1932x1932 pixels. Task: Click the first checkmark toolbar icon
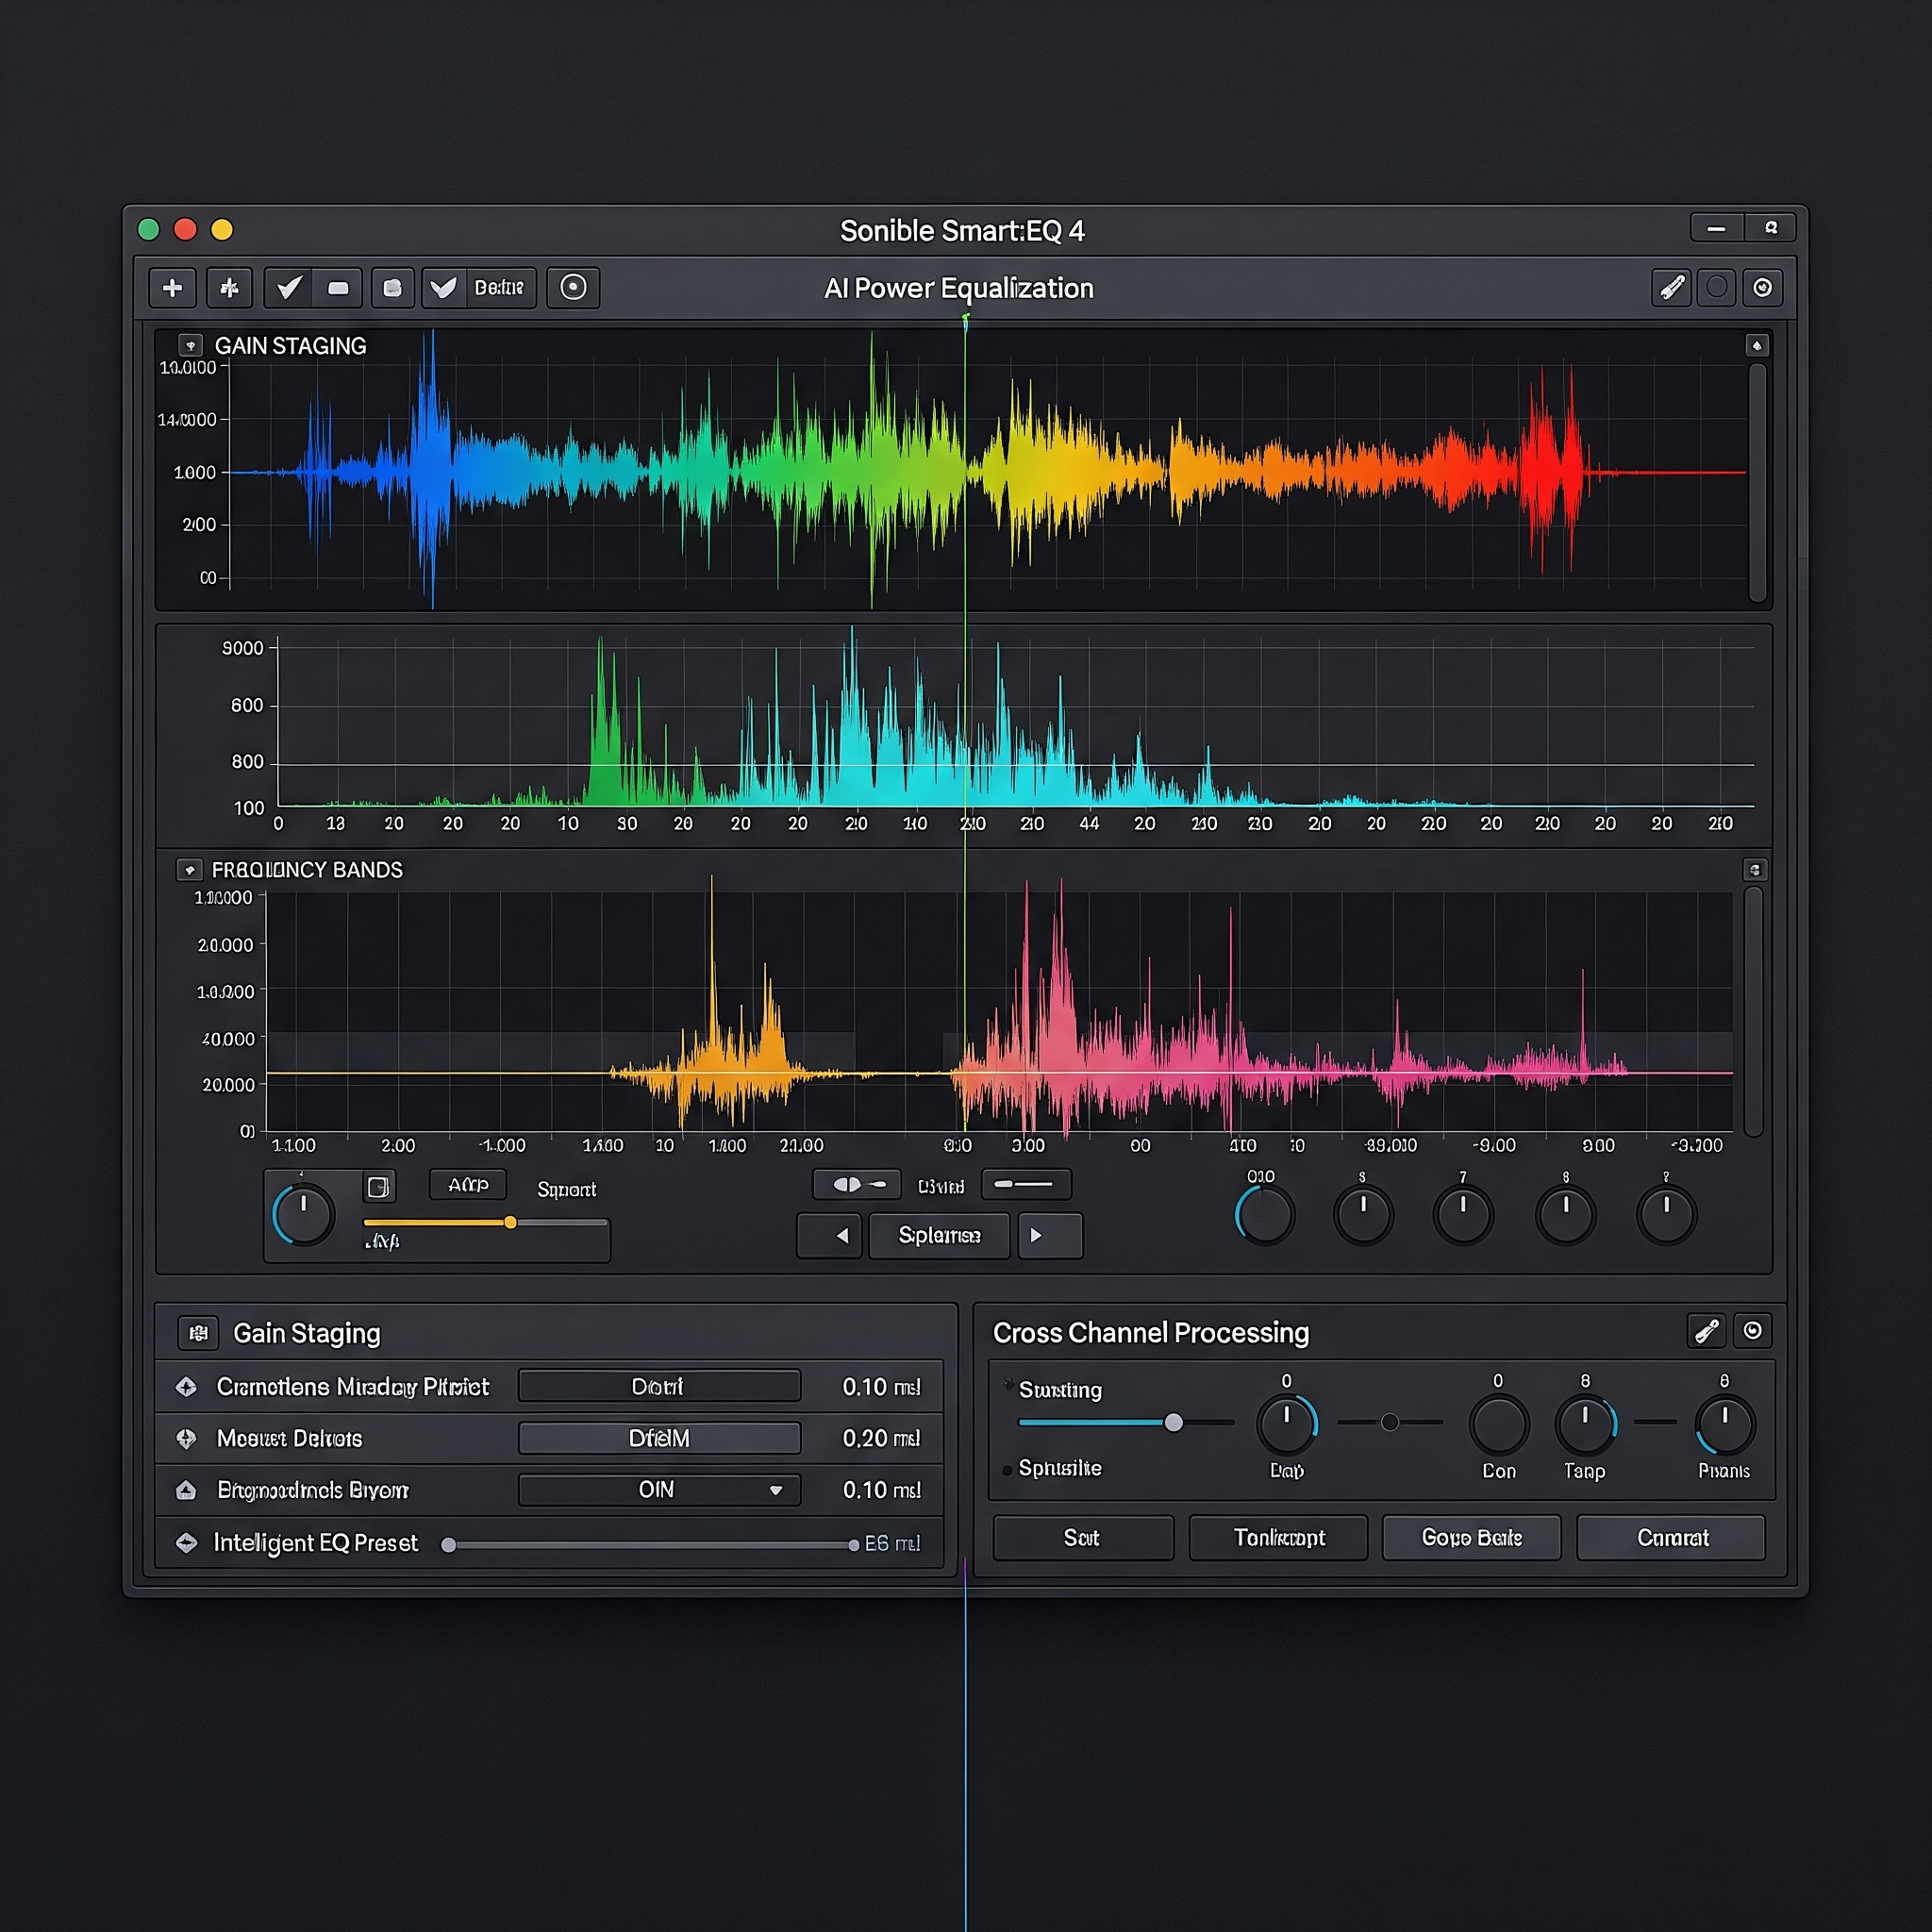pos(289,288)
